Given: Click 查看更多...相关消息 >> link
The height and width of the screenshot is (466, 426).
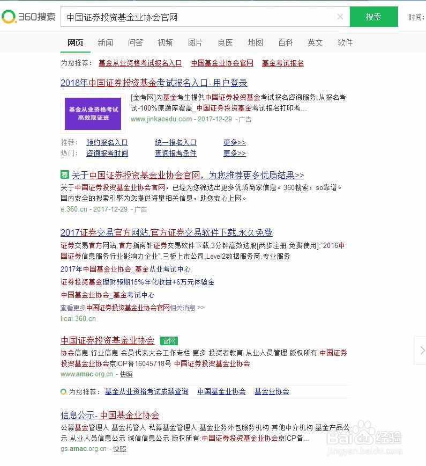Looking at the screenshot, I should point(132,308).
